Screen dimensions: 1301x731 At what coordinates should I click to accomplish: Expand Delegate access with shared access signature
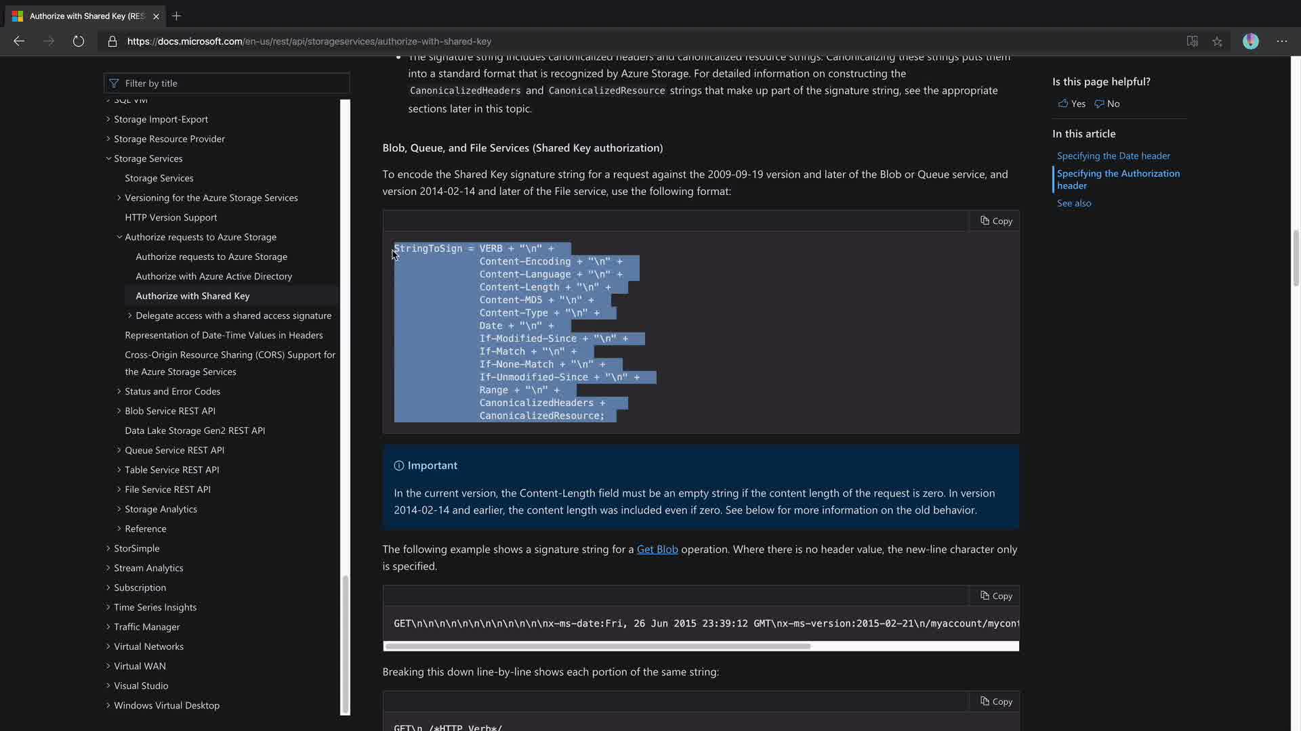(x=130, y=315)
